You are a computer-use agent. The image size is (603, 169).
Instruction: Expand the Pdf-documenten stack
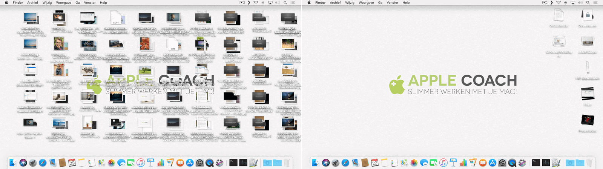tap(587, 68)
